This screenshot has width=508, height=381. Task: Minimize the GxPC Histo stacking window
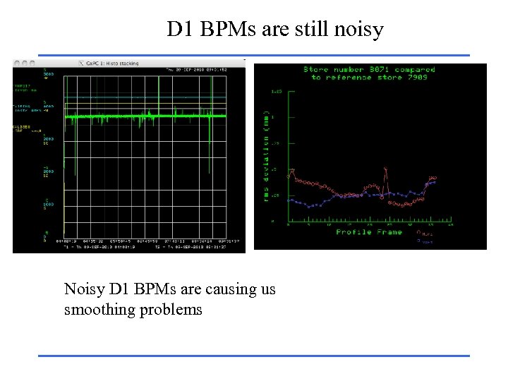click(25, 64)
